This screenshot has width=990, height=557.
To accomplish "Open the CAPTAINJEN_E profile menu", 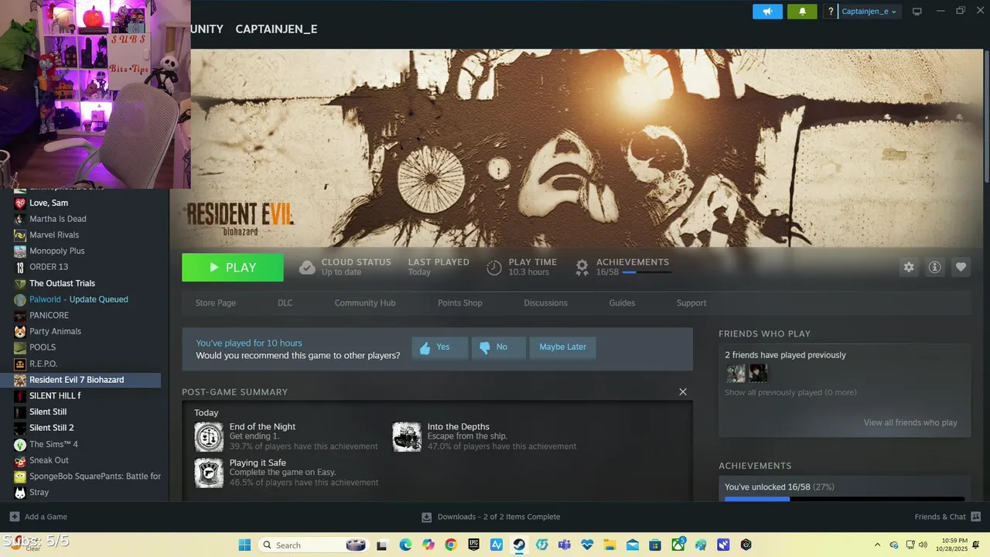I will coord(276,29).
